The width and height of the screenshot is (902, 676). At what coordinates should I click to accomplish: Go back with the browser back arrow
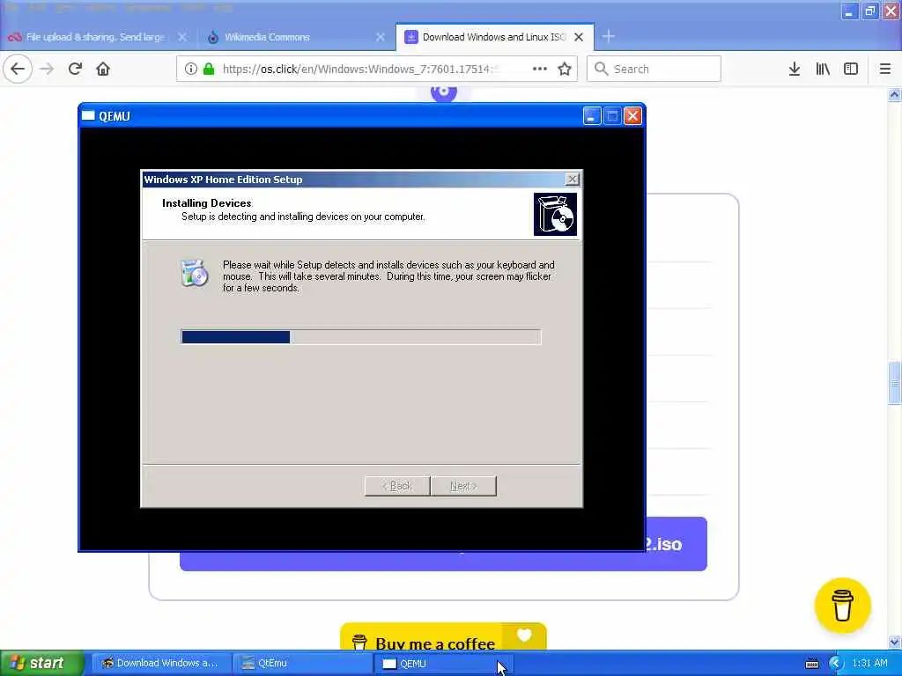18,69
